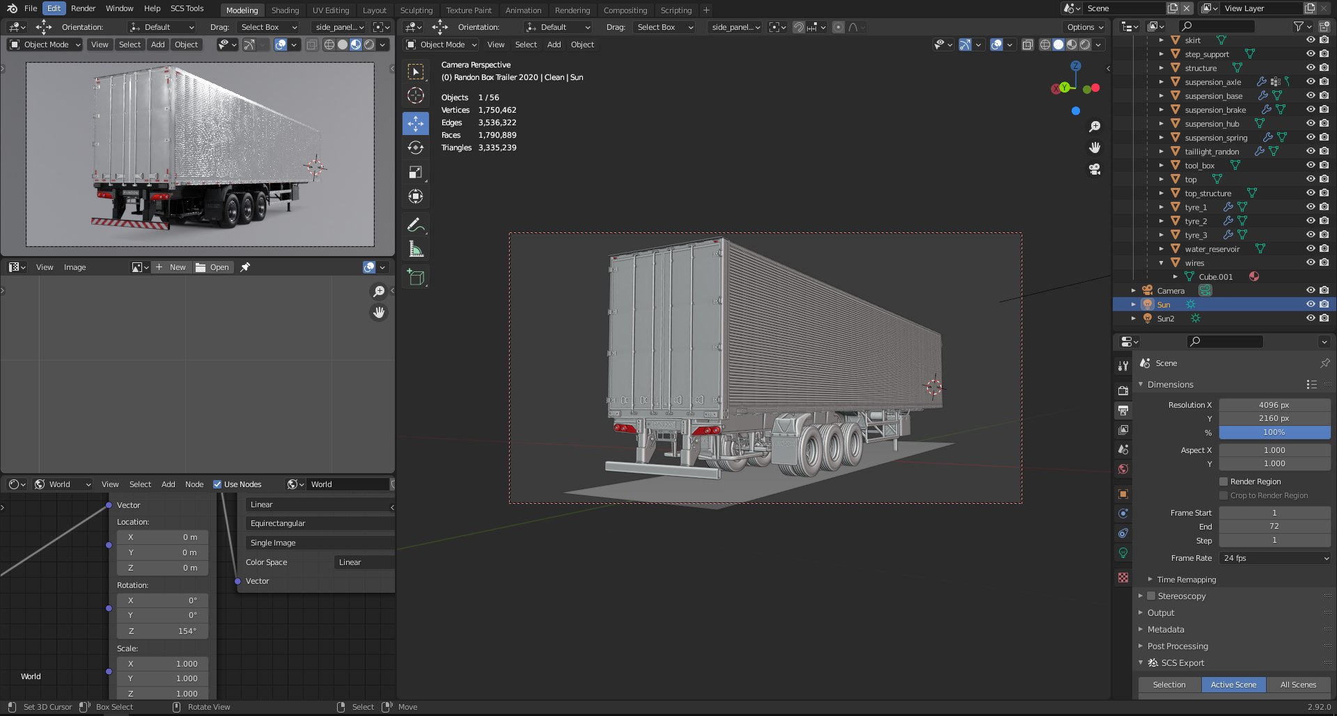This screenshot has width=1337, height=716.
Task: Hide the Sun2 object in viewport
Action: (x=1311, y=318)
